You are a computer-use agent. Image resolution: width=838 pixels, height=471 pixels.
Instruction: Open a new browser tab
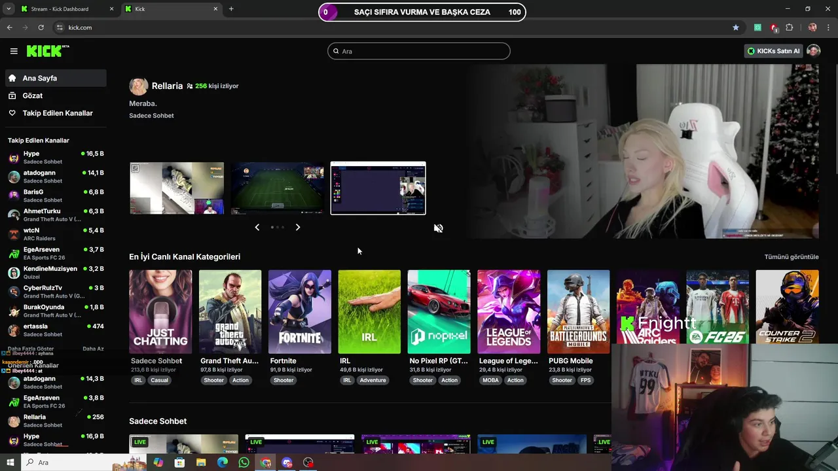click(x=231, y=9)
